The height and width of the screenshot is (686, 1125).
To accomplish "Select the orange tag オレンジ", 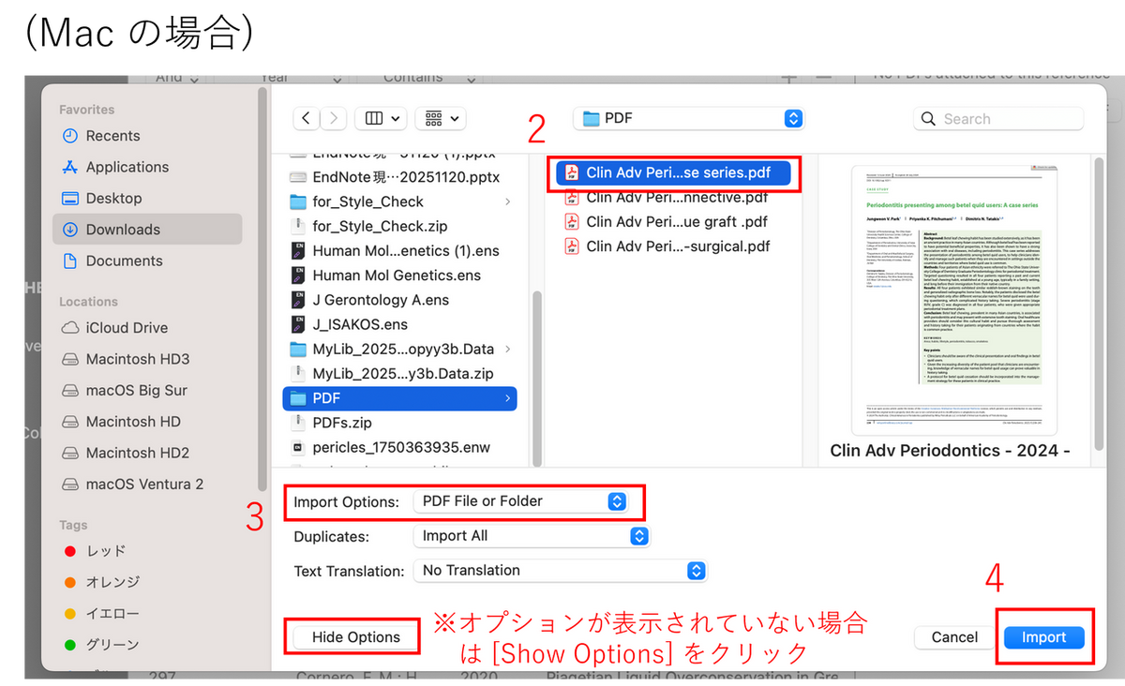I will pyautogui.click(x=112, y=582).
